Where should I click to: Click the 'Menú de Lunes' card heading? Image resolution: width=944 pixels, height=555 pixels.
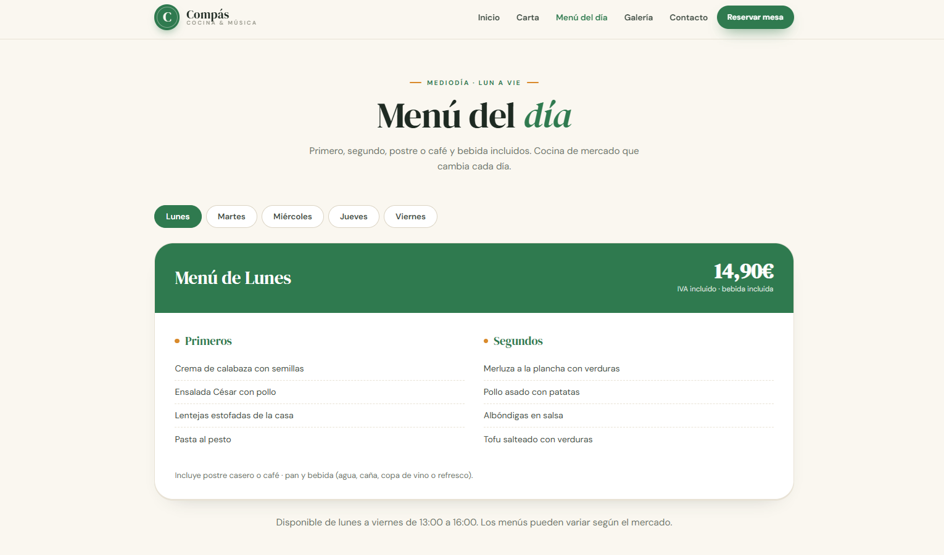[x=233, y=278]
